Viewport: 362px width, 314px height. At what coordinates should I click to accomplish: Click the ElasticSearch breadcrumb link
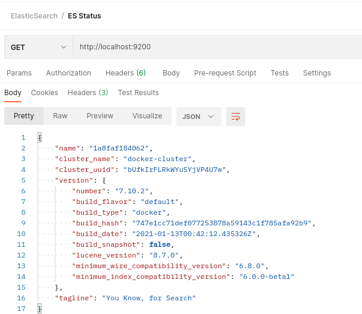pos(34,16)
